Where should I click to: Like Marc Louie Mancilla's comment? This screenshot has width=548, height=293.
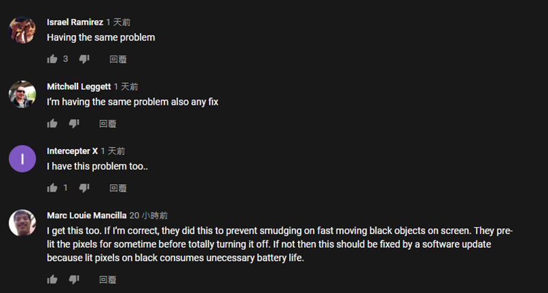pos(52,279)
